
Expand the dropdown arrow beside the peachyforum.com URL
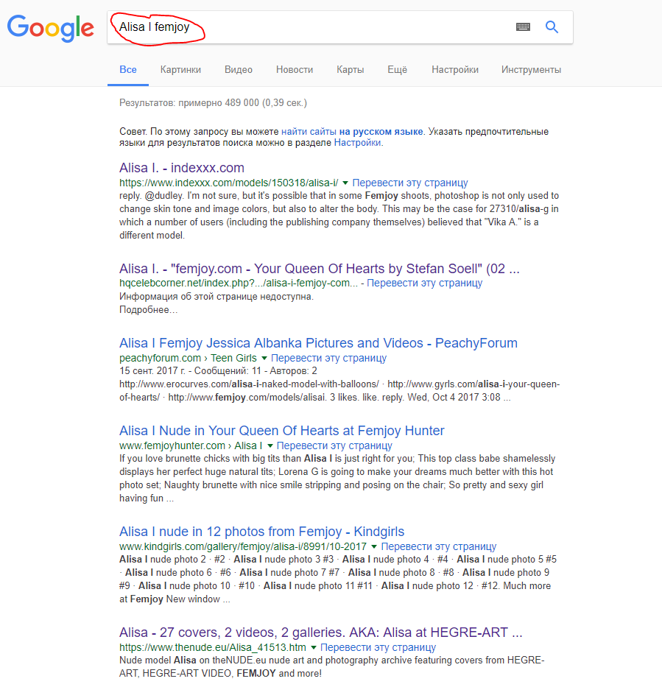pyautogui.click(x=264, y=358)
